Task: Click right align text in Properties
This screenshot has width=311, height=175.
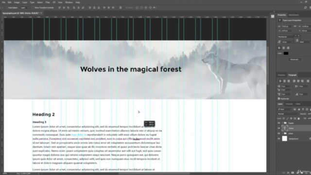Action: (x=288, y=48)
